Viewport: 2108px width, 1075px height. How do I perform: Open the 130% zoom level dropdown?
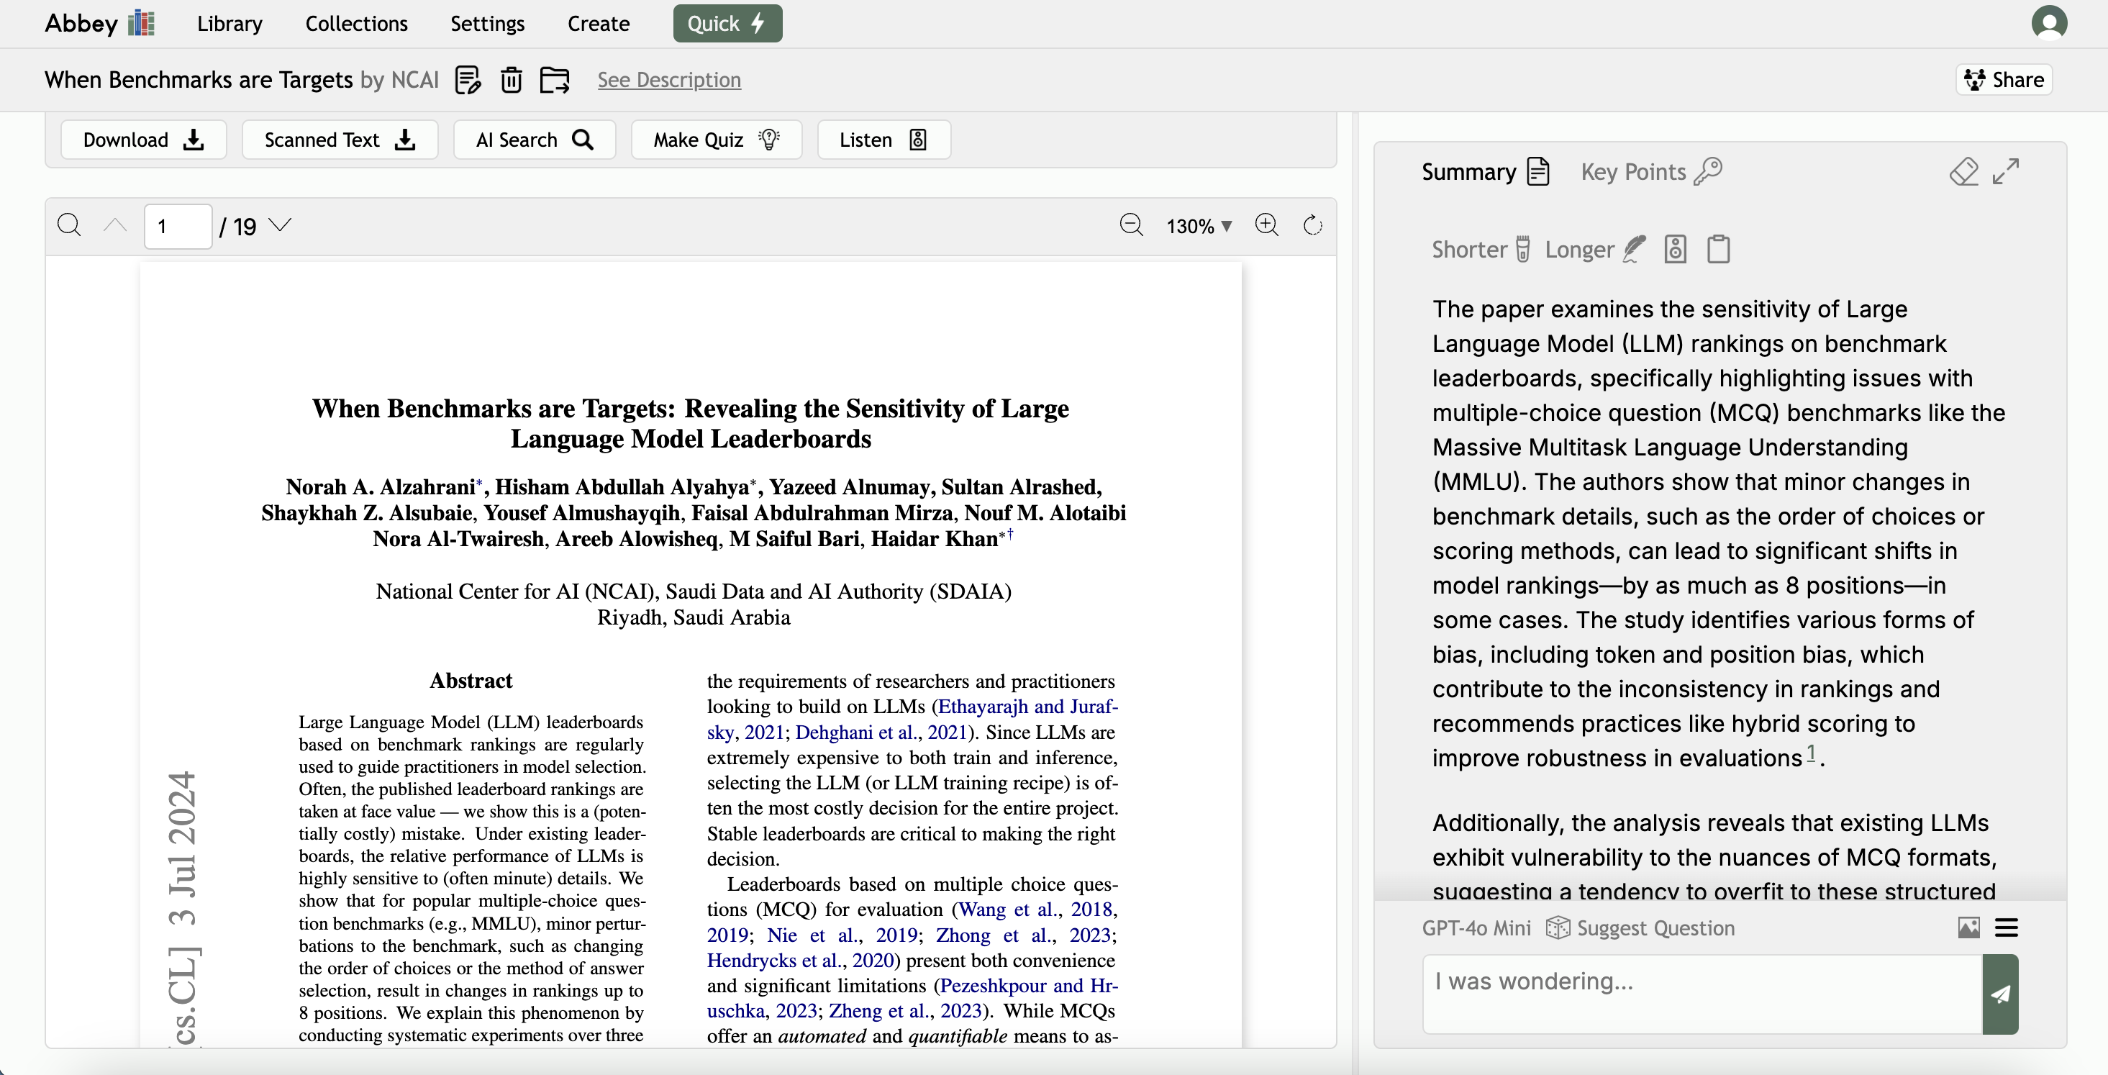[1199, 226]
